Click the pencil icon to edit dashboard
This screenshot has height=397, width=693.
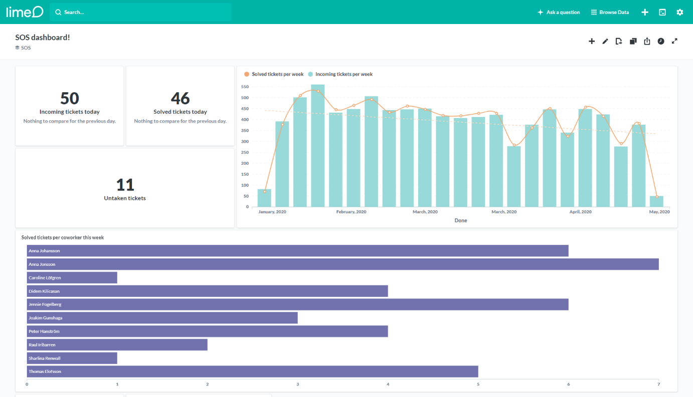point(605,42)
